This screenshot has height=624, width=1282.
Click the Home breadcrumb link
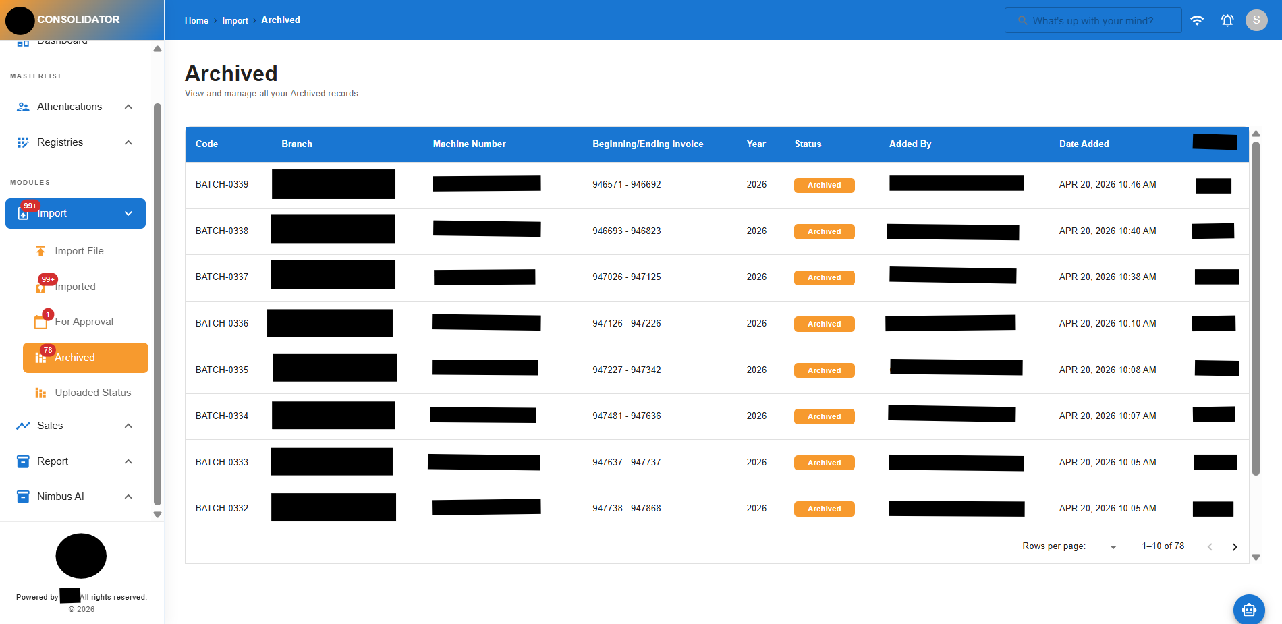coord(196,20)
